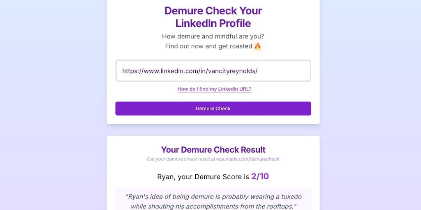Click the word 'Demure' in the top title

[183, 11]
